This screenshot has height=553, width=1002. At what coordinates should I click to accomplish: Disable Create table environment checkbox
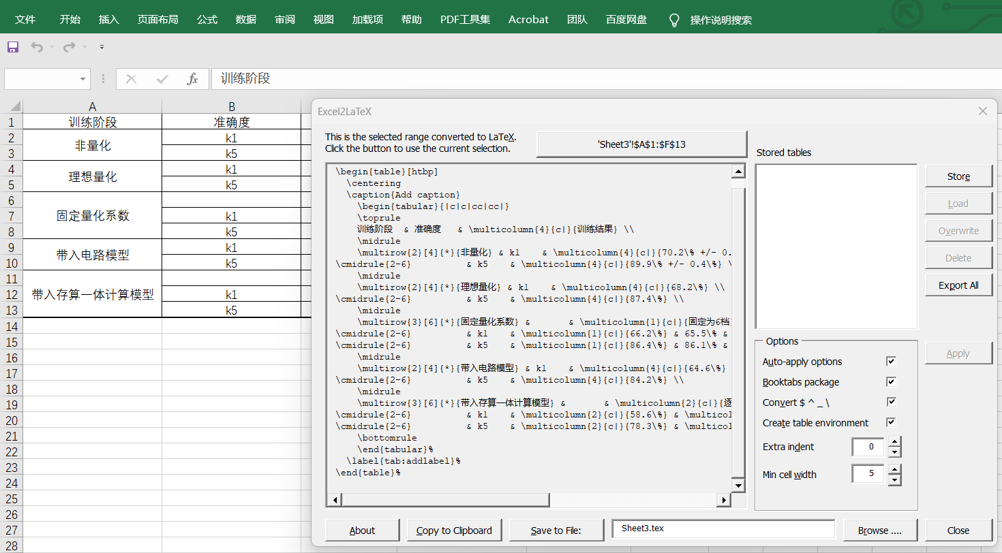point(890,422)
